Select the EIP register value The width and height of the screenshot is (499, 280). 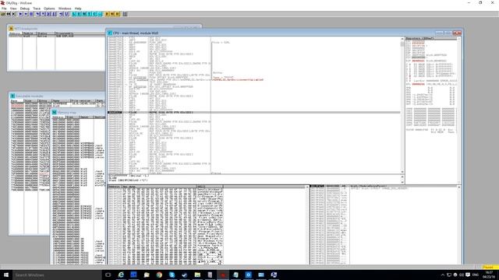pos(418,61)
